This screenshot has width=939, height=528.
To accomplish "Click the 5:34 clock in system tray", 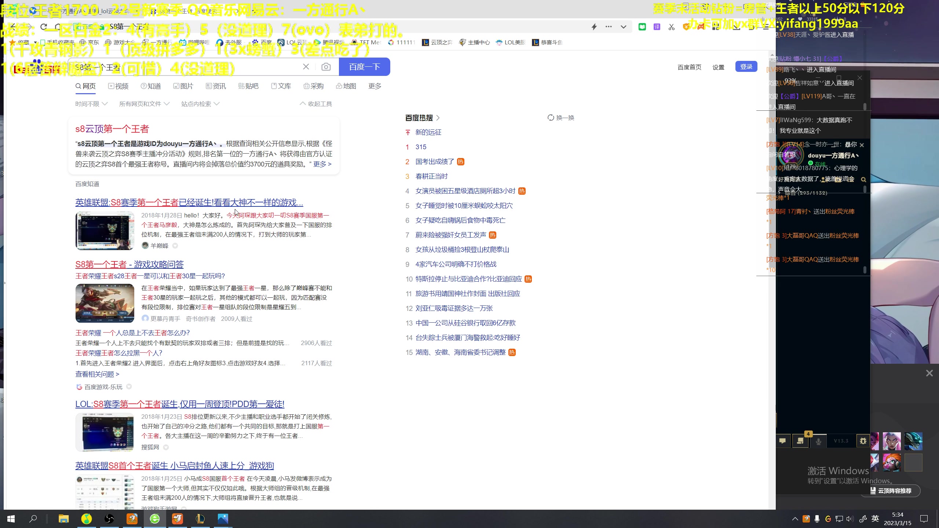I will click(x=898, y=515).
